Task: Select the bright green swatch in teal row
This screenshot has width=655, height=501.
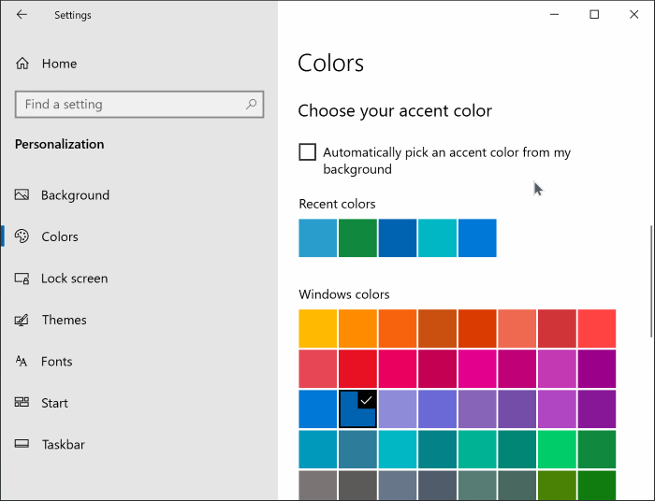Action: tap(558, 450)
